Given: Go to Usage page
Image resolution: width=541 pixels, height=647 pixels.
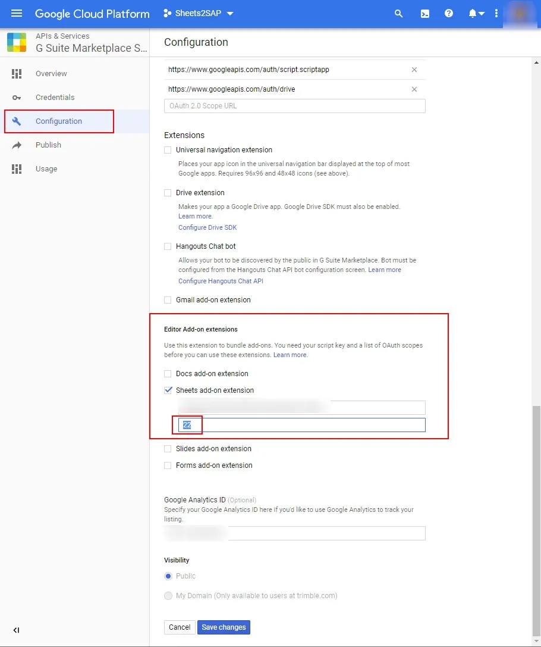Looking at the screenshot, I should tap(46, 169).
